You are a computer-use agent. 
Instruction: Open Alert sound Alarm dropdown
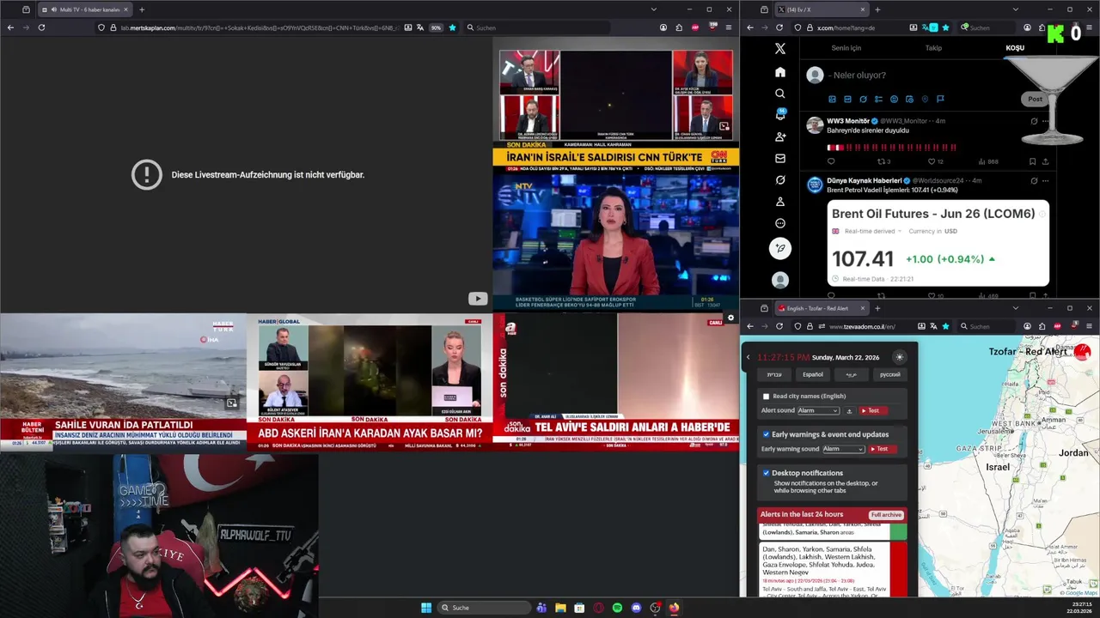(819, 411)
